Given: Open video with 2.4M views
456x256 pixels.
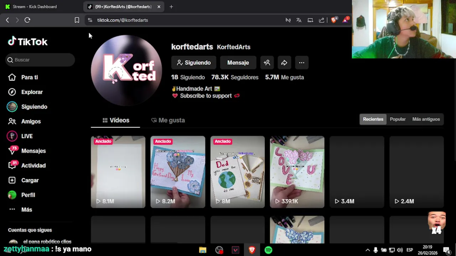Looking at the screenshot, I should tap(416, 172).
